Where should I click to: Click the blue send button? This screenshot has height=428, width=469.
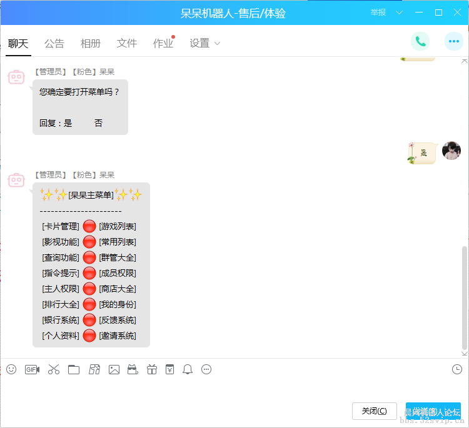[x=433, y=411]
